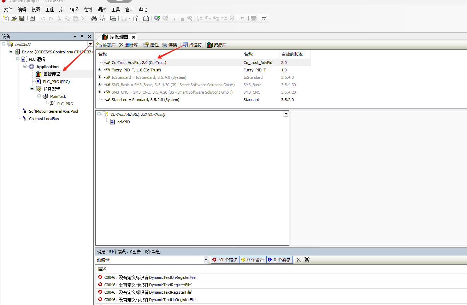Click the Redo arrow icon
467x305 pixels.
tap(51, 18)
